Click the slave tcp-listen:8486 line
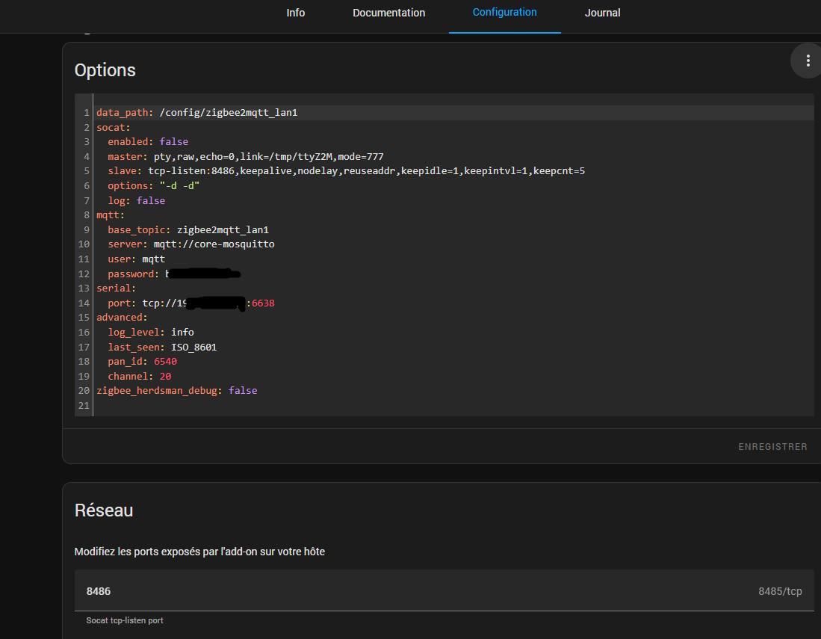The width and height of the screenshot is (821, 639). pyautogui.click(x=346, y=171)
